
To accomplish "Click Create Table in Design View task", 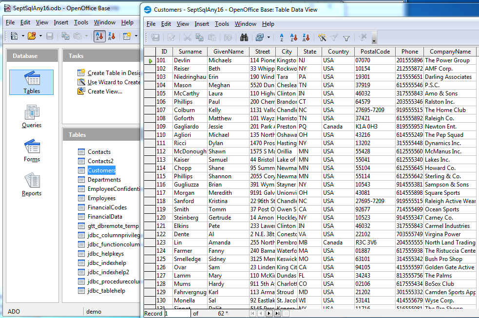I will click(109, 73).
